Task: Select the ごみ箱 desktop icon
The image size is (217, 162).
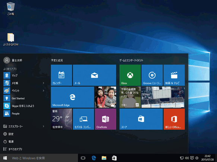Action: 11,9
